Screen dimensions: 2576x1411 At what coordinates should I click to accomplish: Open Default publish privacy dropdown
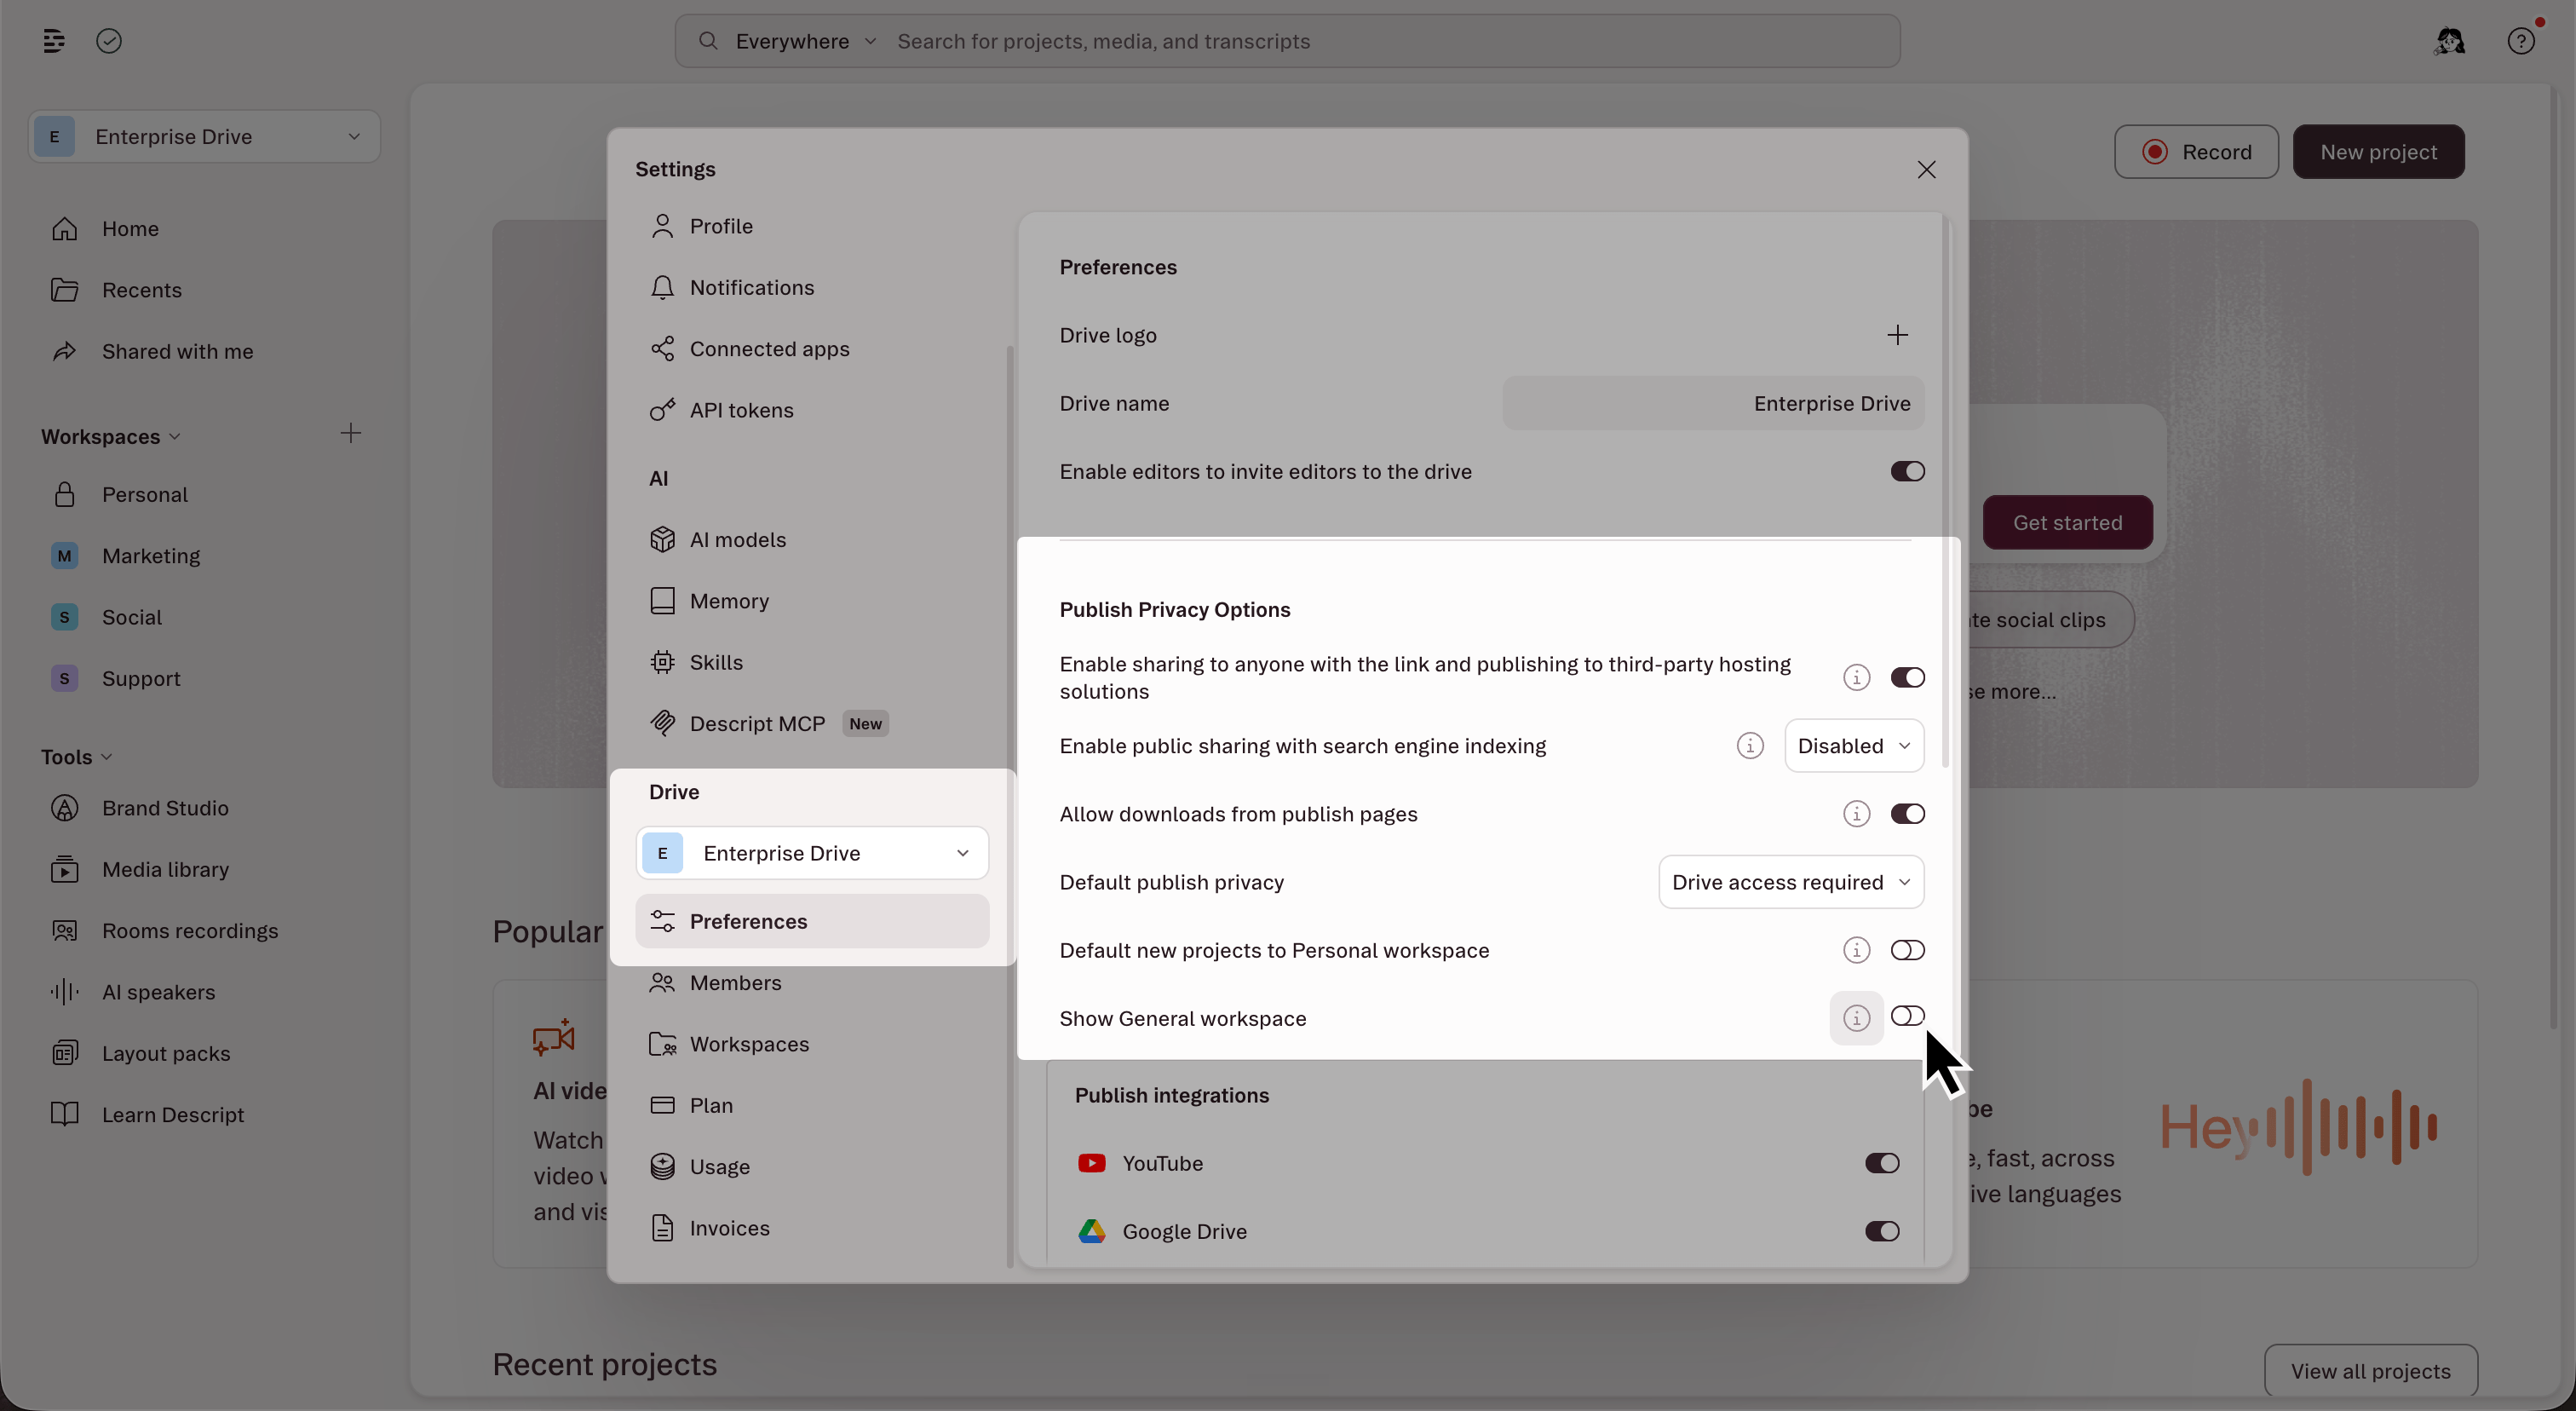(1791, 882)
